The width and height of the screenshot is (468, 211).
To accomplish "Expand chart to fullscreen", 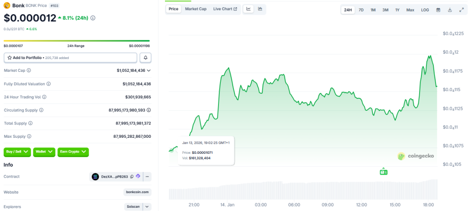I will (461, 10).
